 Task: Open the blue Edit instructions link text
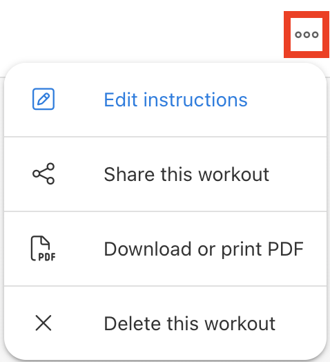point(175,99)
